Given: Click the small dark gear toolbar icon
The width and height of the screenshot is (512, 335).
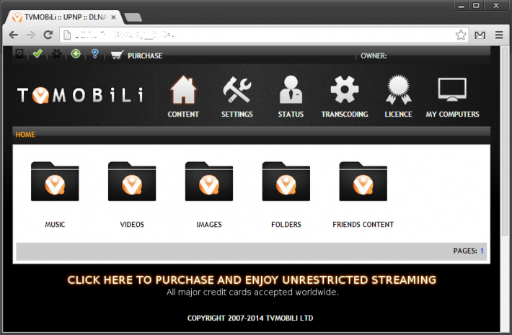Looking at the screenshot, I should click(x=56, y=53).
